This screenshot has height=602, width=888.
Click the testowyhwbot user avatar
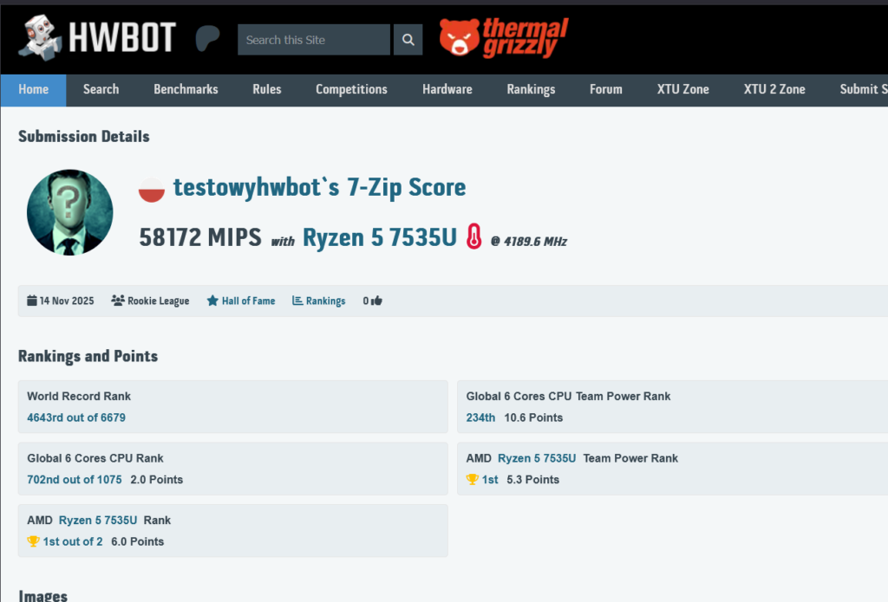pos(69,212)
